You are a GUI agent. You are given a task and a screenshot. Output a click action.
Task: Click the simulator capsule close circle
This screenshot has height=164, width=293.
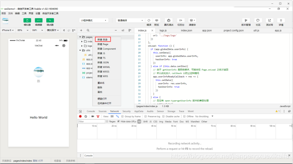64,46
